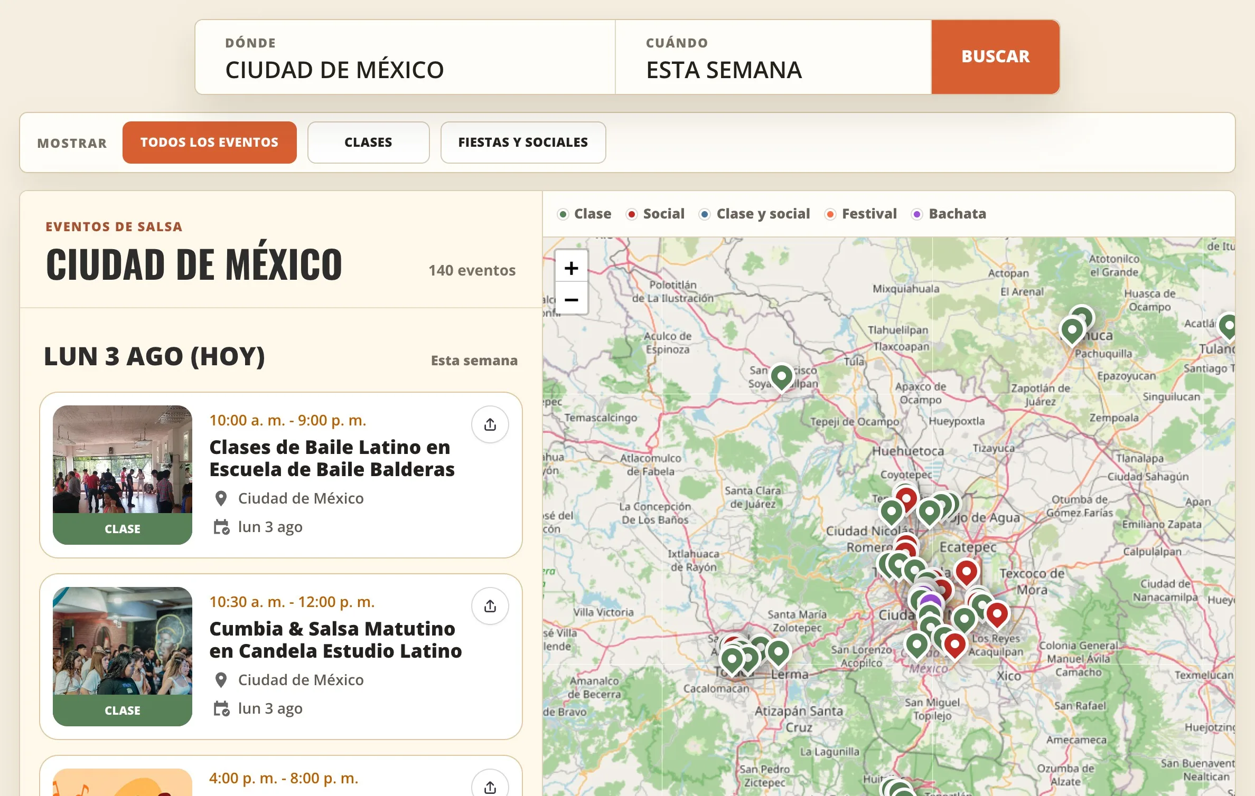Click the 'LUN 3 AGO (HOY)' heading
The height and width of the screenshot is (796, 1255).
[x=154, y=356]
